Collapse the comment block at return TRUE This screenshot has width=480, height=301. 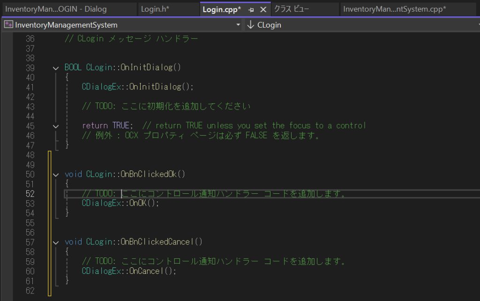pos(56,126)
